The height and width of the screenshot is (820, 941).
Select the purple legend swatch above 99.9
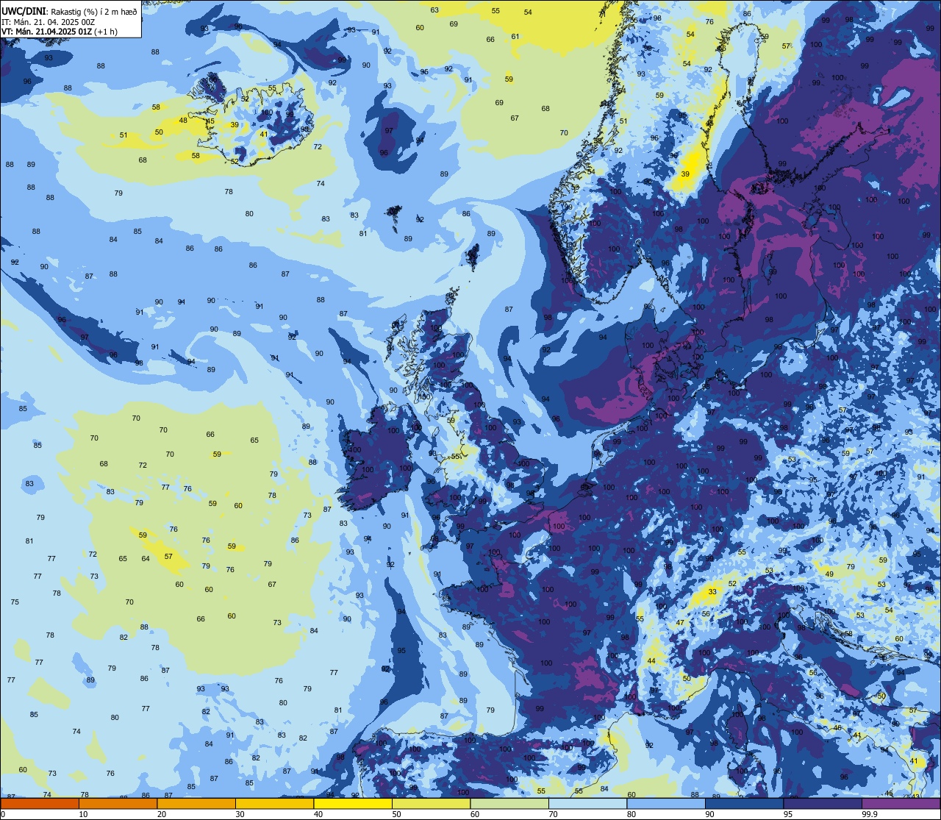click(901, 804)
